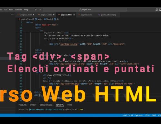
Task: Open the DEBUG CONSOLE panel tab
Action: click(x=46, y=105)
